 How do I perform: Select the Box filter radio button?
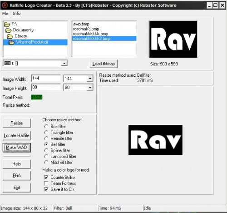coord(46,126)
